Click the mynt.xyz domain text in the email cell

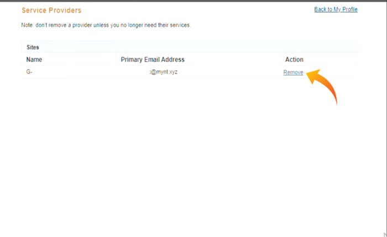click(x=168, y=72)
